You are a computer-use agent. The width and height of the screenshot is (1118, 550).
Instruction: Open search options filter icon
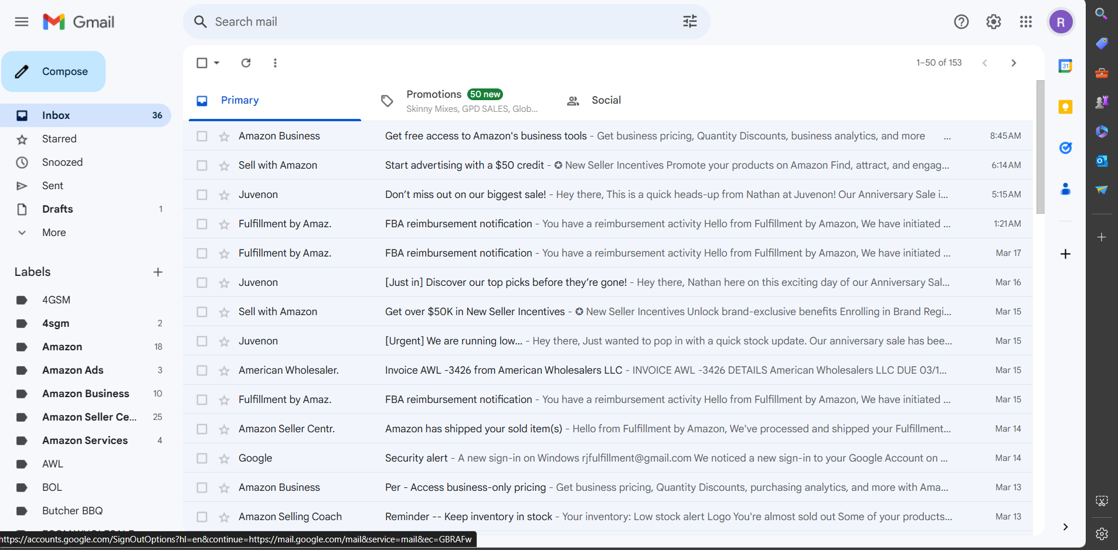[x=690, y=22]
